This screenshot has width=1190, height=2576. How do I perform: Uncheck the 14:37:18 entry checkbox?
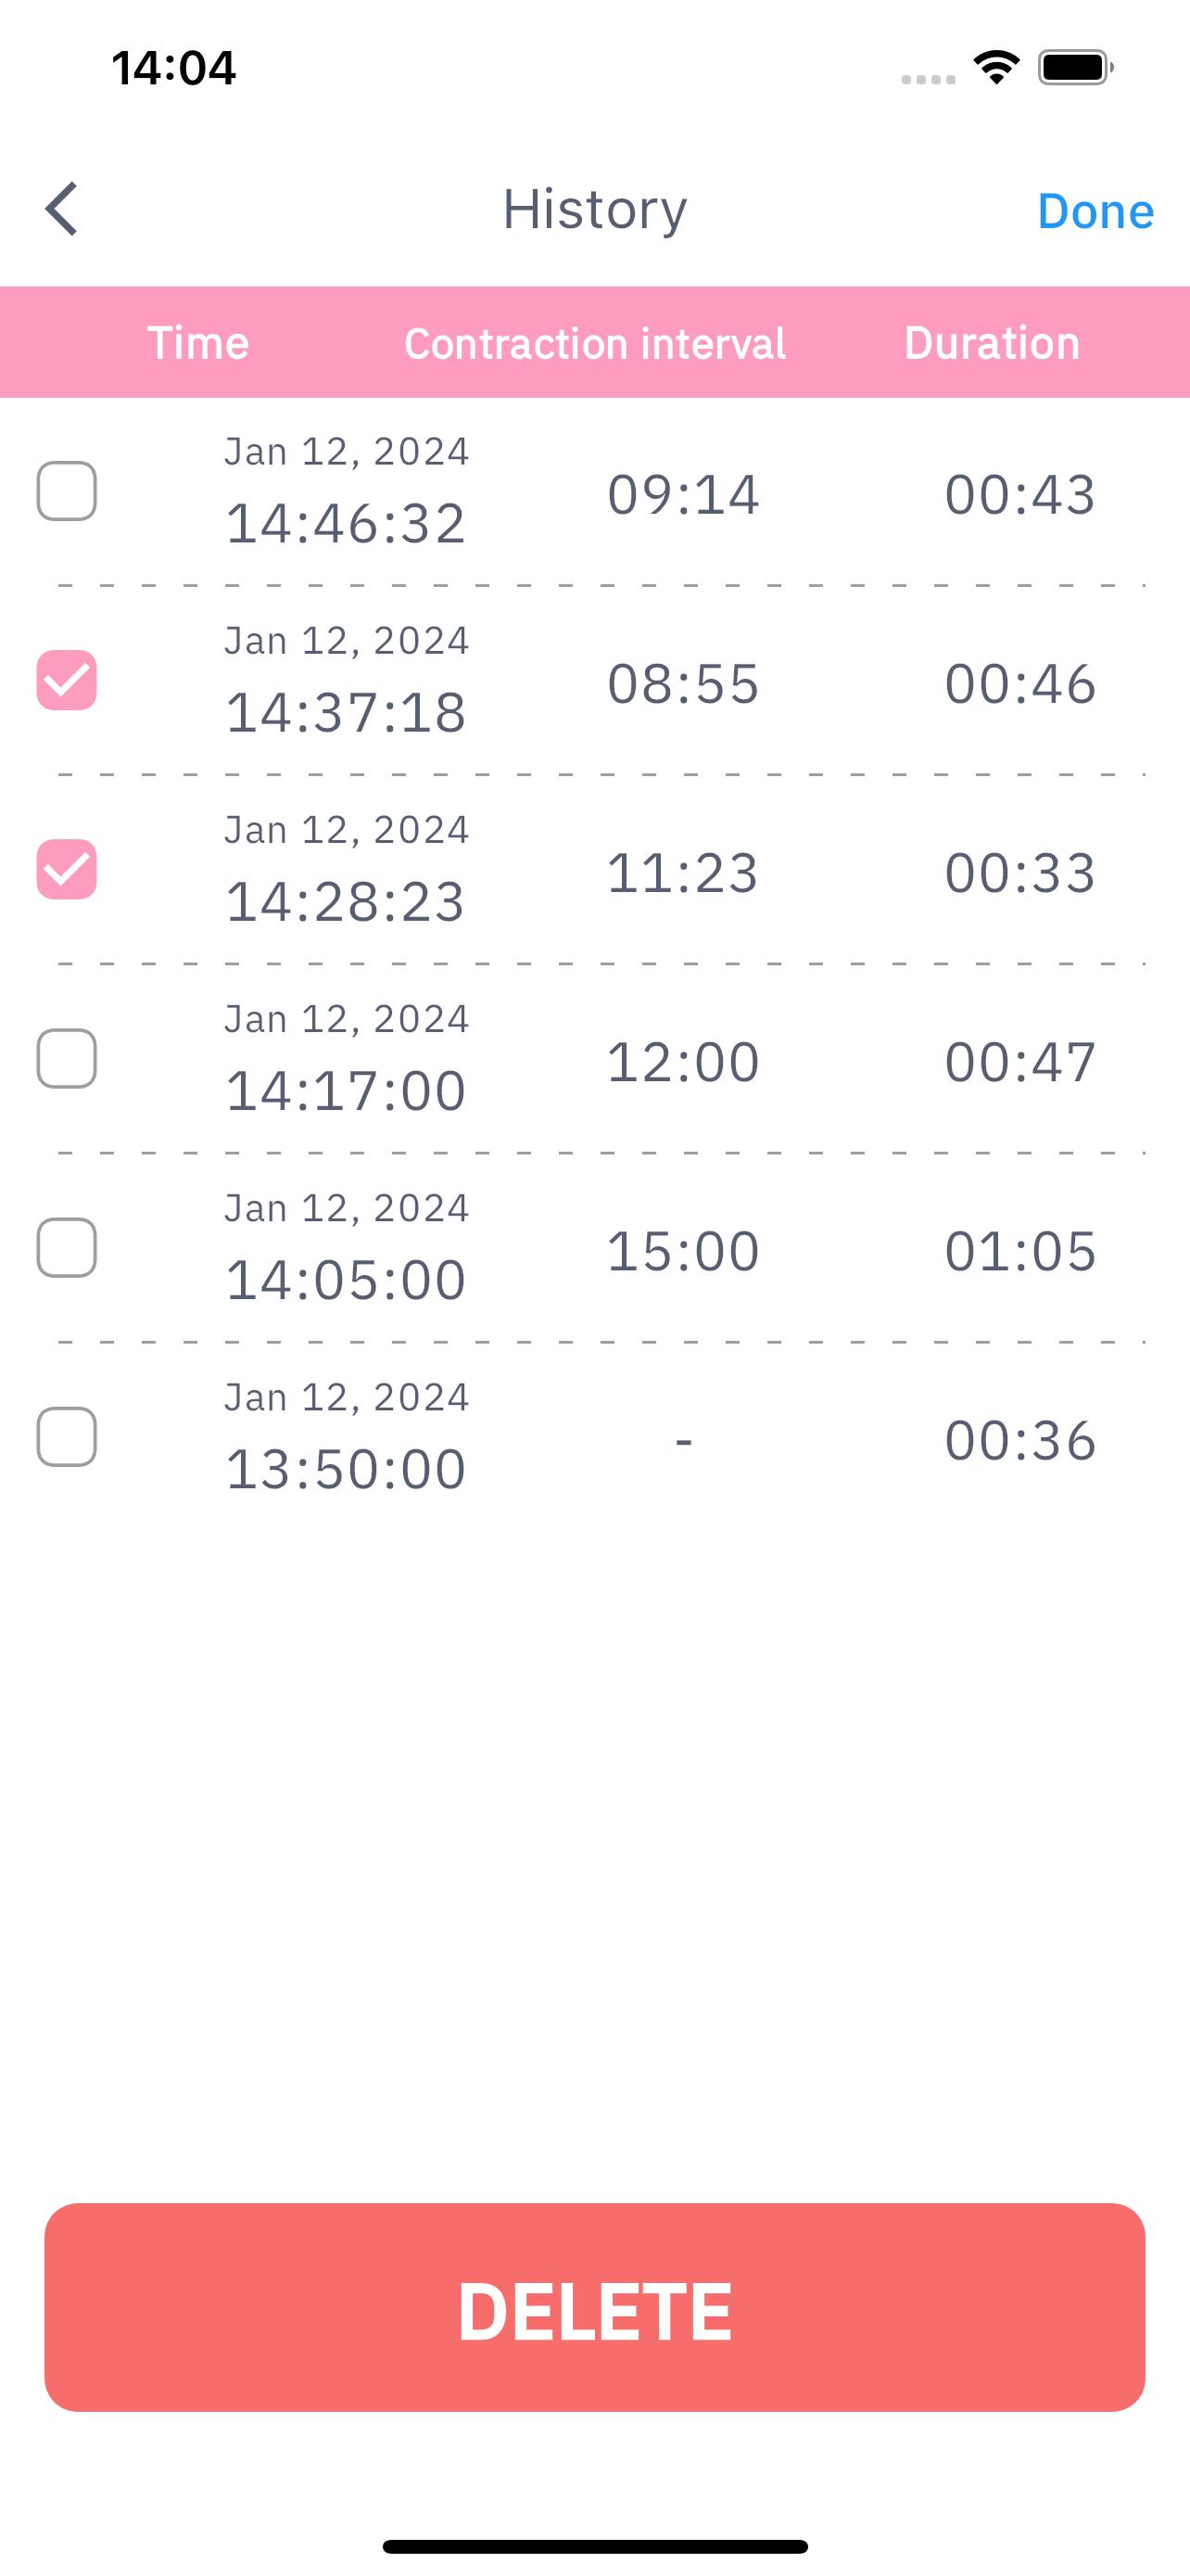[x=67, y=680]
